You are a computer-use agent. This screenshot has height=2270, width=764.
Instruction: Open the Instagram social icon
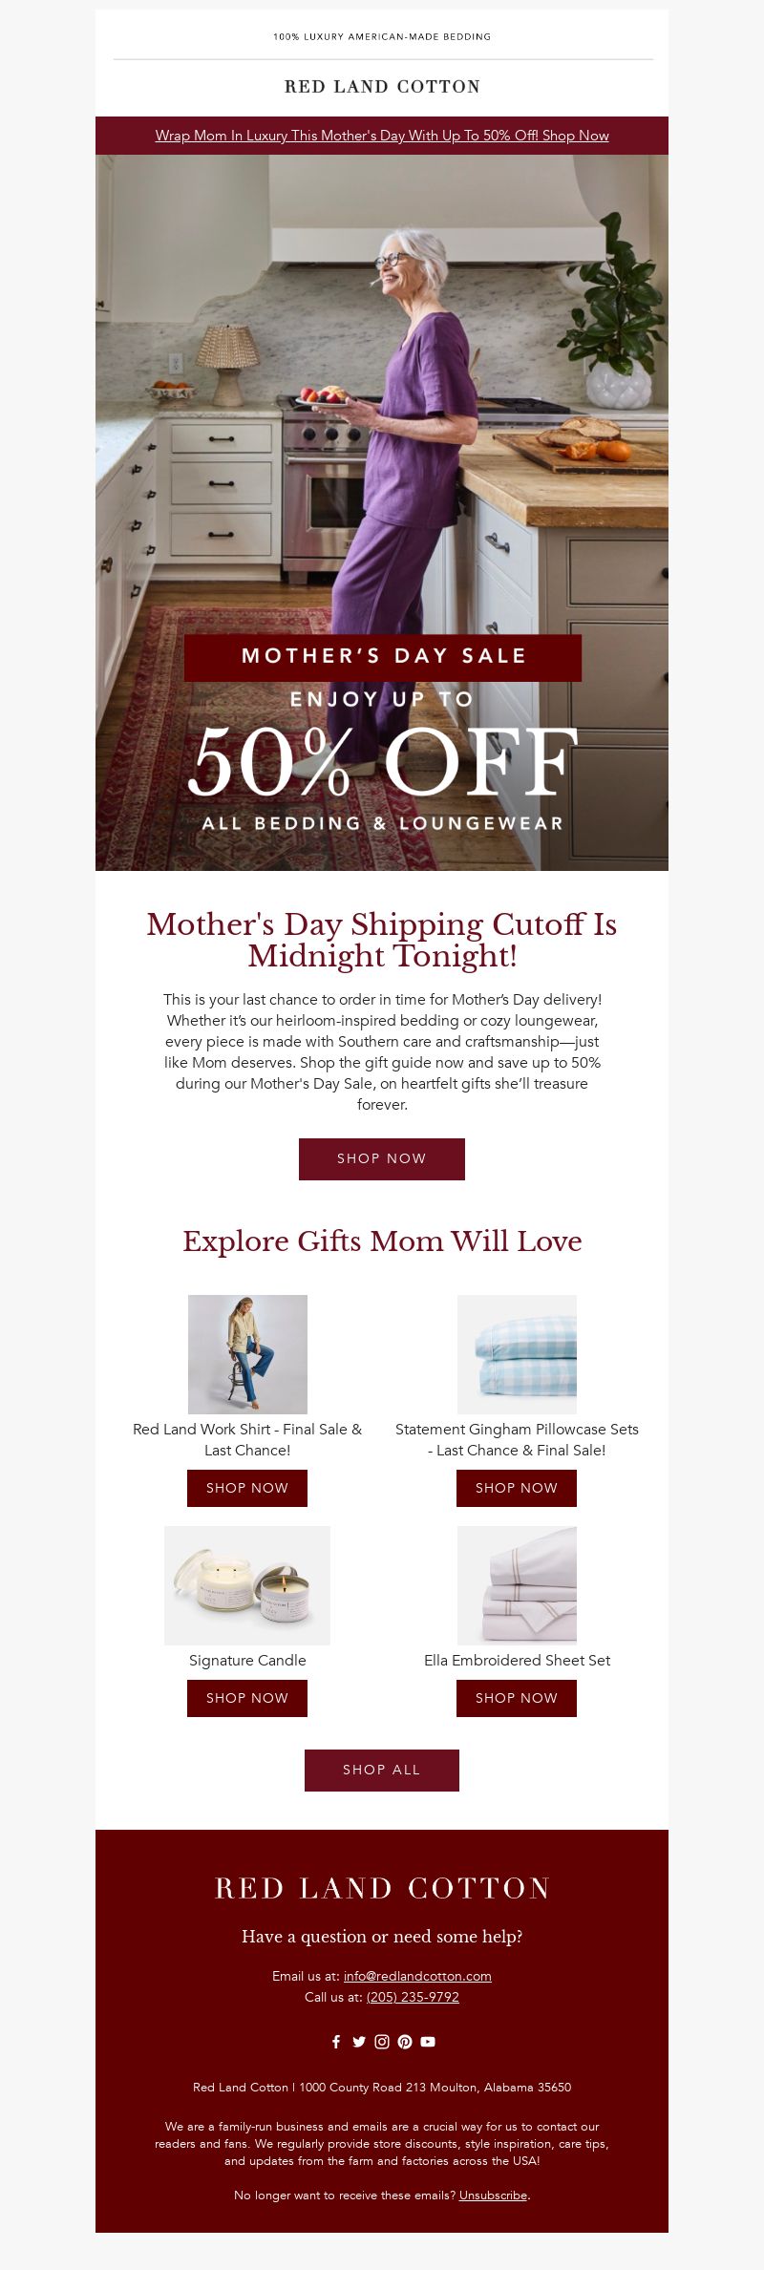click(382, 2042)
